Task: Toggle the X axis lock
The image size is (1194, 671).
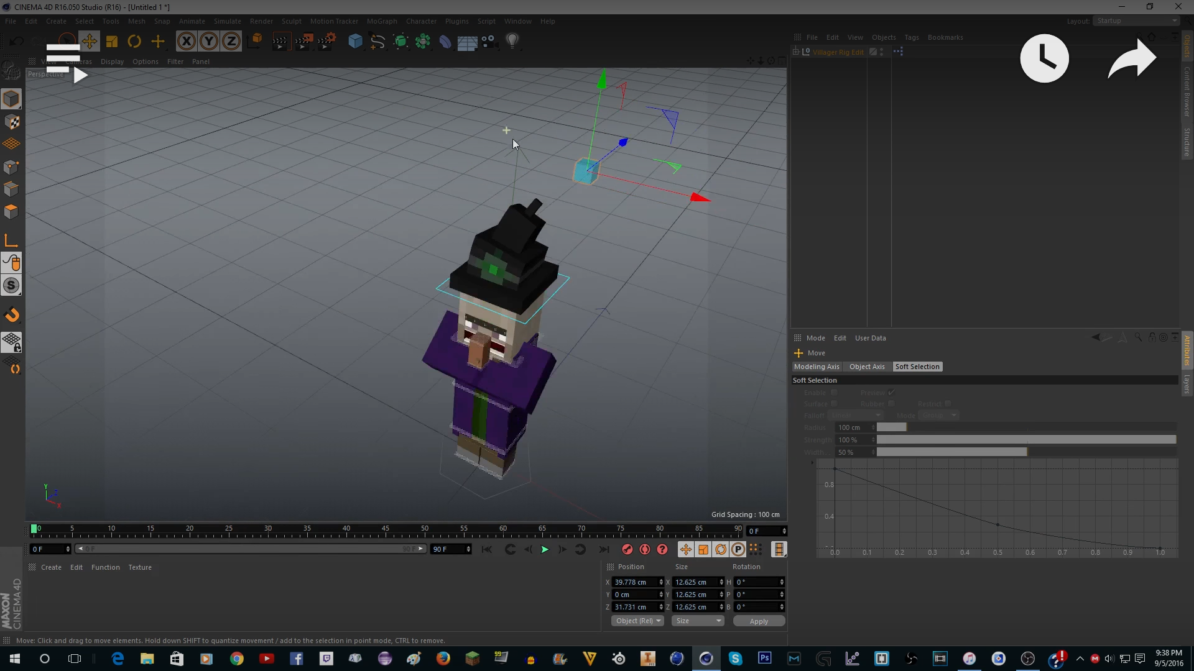Action: click(187, 42)
